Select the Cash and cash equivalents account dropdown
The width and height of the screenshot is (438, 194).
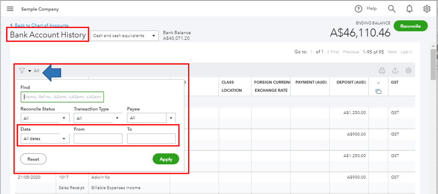[125, 36]
